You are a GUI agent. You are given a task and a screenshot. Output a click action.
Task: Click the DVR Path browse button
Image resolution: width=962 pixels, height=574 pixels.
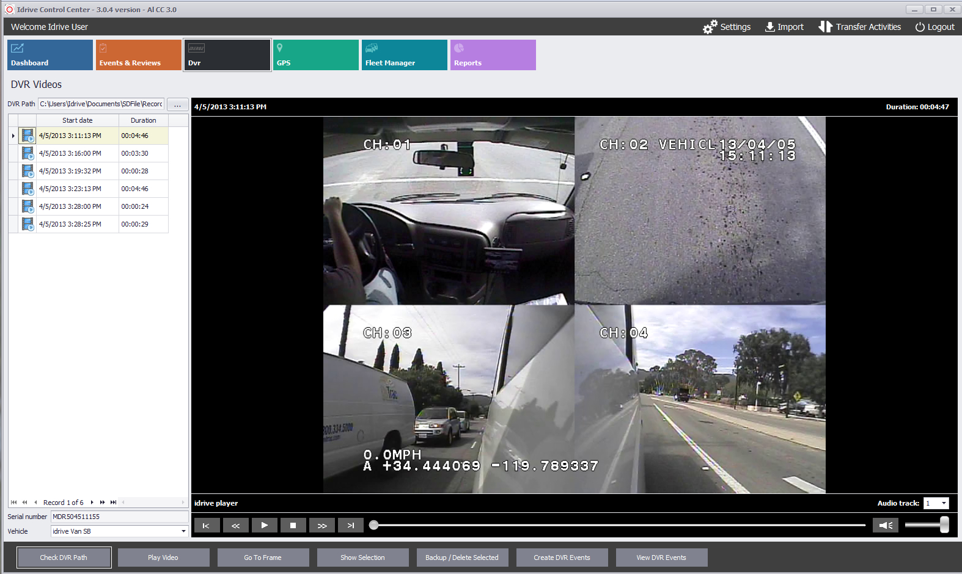(177, 104)
